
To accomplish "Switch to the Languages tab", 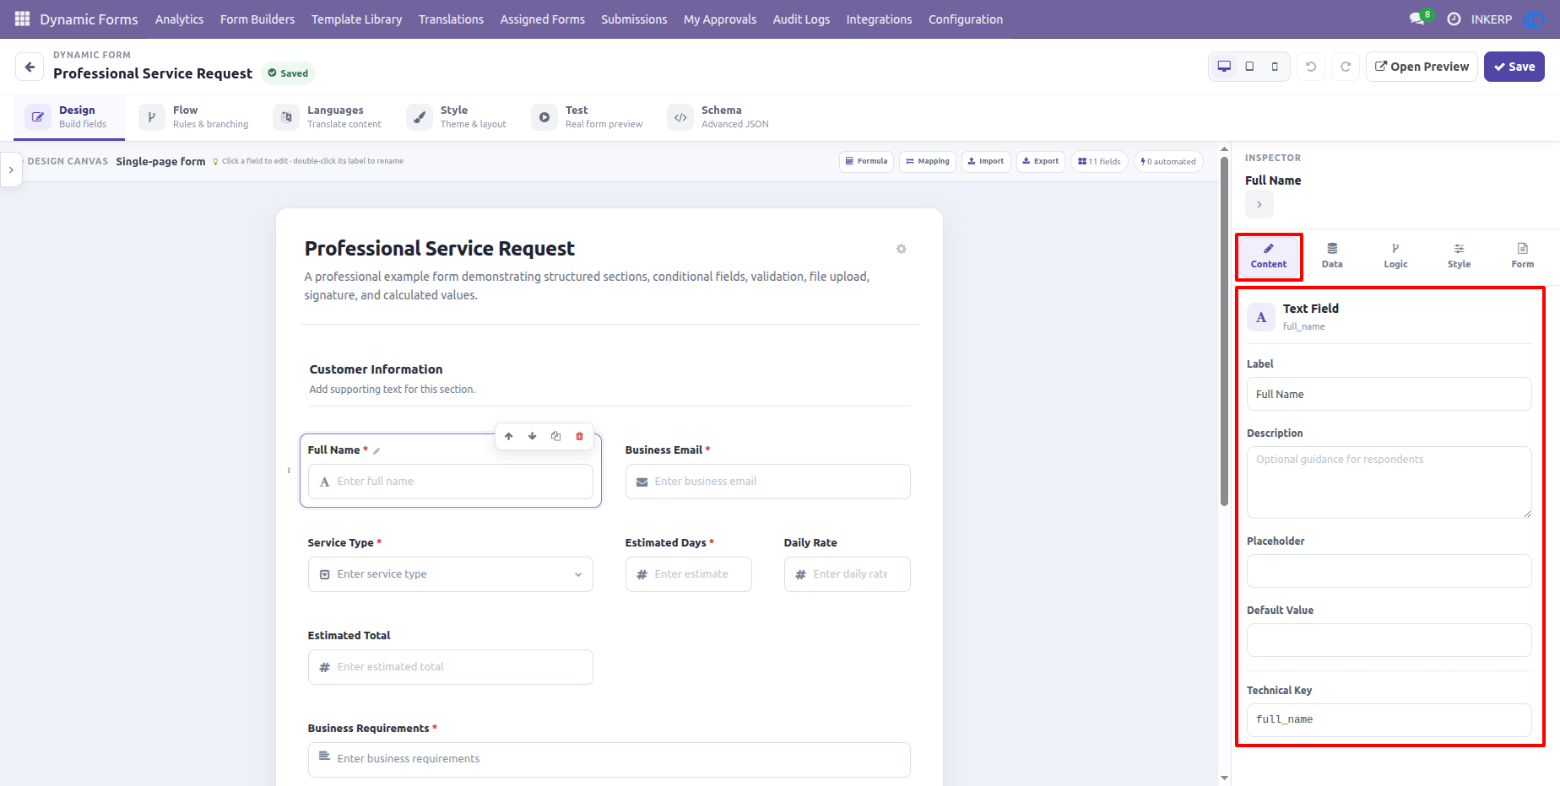I will point(328,117).
